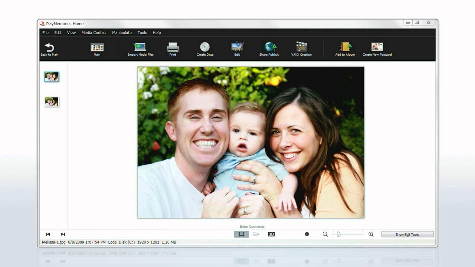
Task: Click the Enter Comments link
Action: (x=252, y=227)
